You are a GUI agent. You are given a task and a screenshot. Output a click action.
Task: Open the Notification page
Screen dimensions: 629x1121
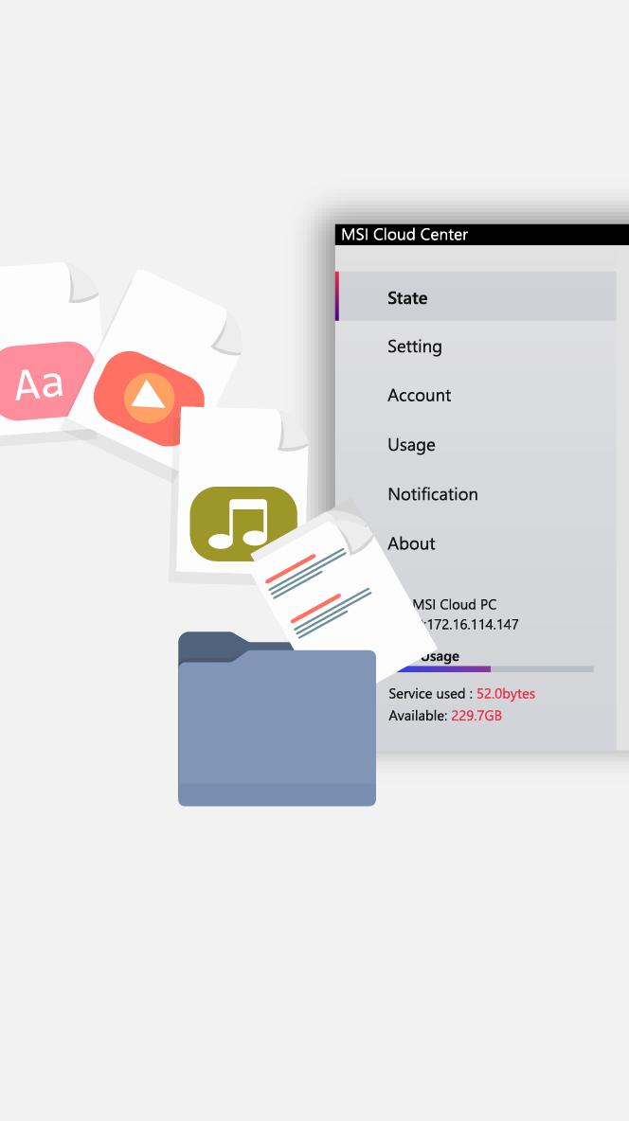point(432,494)
